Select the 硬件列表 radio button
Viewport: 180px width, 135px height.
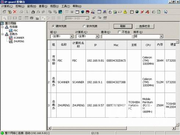tap(53, 26)
